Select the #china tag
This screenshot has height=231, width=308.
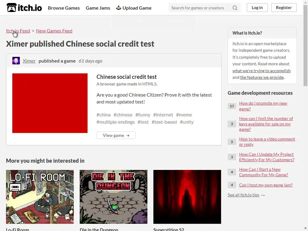(x=103, y=115)
